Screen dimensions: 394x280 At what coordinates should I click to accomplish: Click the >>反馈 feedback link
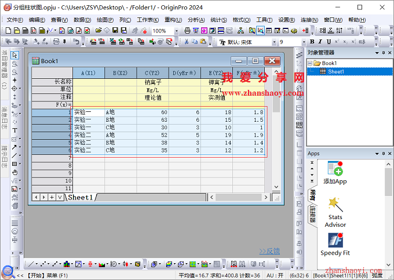click(x=269, y=251)
